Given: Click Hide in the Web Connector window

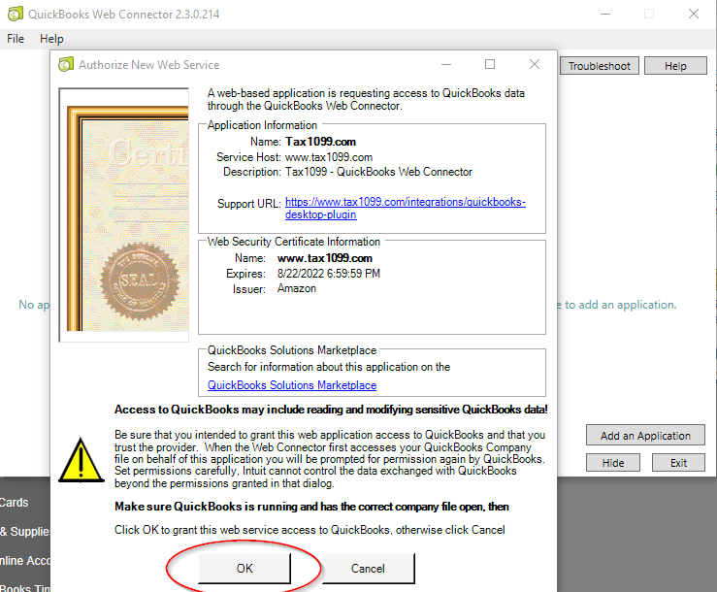Looking at the screenshot, I should pos(613,463).
